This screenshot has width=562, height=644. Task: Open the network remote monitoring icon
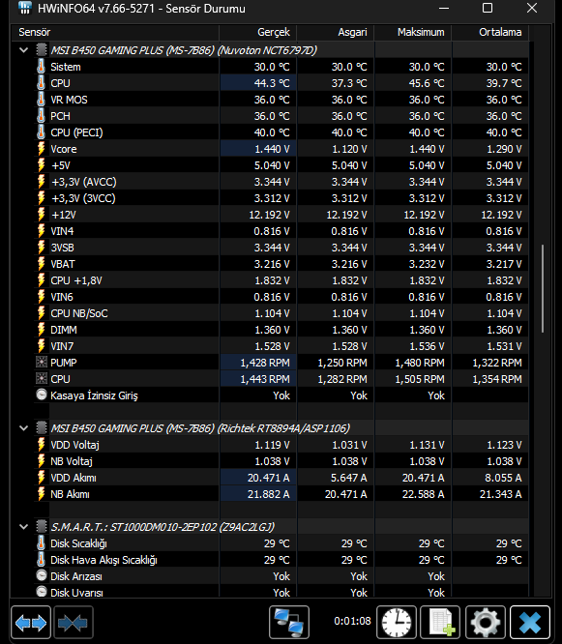[289, 622]
